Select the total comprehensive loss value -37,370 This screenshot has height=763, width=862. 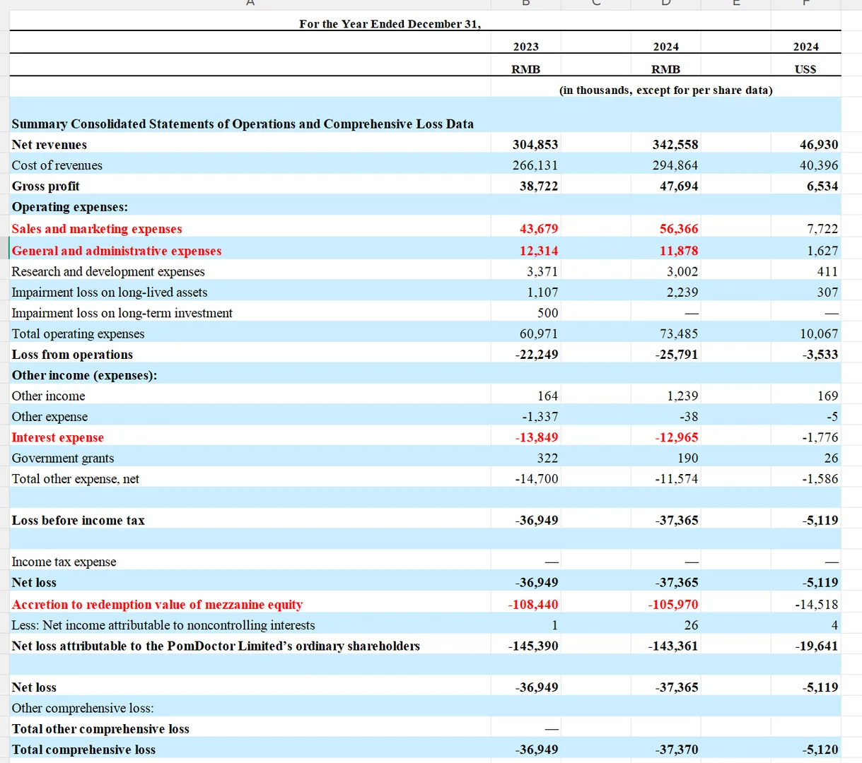tap(677, 750)
